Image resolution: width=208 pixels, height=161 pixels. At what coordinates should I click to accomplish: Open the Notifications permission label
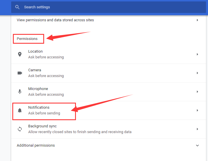[x=39, y=108]
